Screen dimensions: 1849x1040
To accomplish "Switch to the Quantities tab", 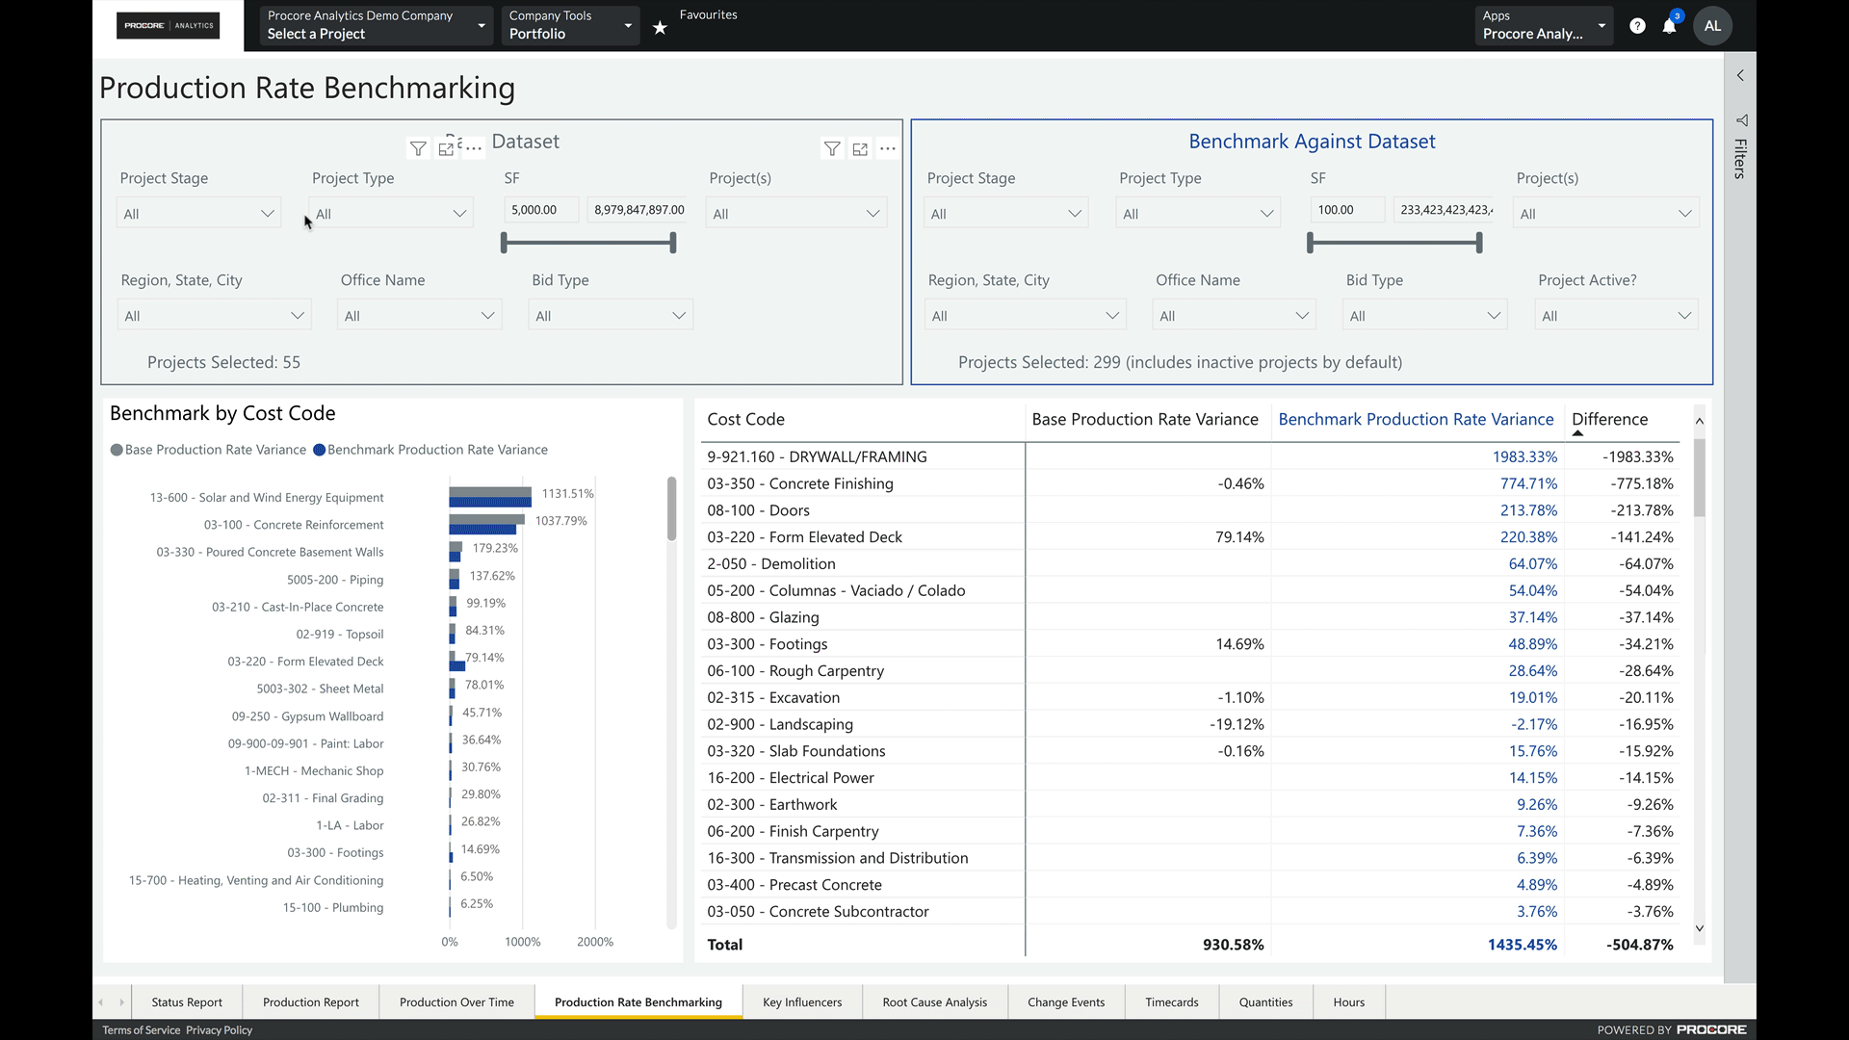I will point(1265,1002).
